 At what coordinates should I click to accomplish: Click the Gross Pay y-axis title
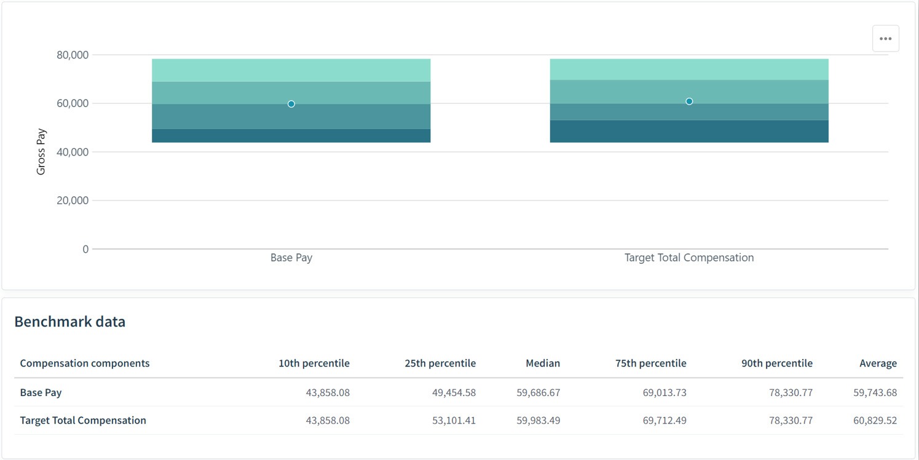click(x=41, y=152)
